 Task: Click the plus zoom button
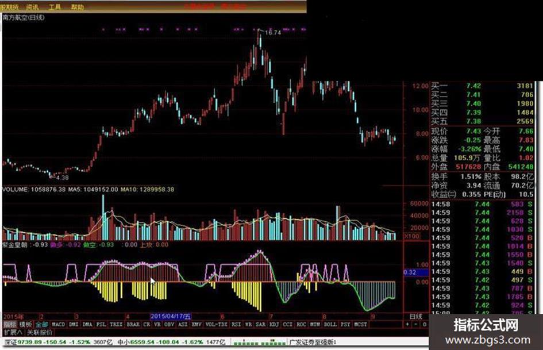click(x=407, y=324)
